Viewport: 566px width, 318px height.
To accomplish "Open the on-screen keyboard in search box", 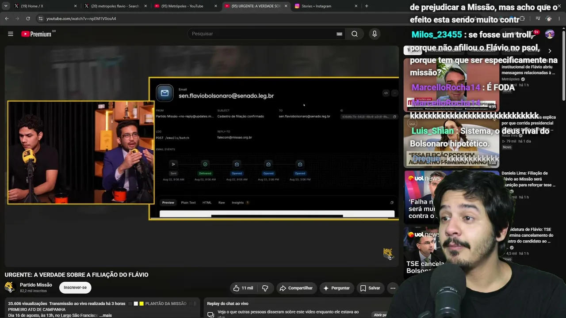I will click(x=339, y=34).
